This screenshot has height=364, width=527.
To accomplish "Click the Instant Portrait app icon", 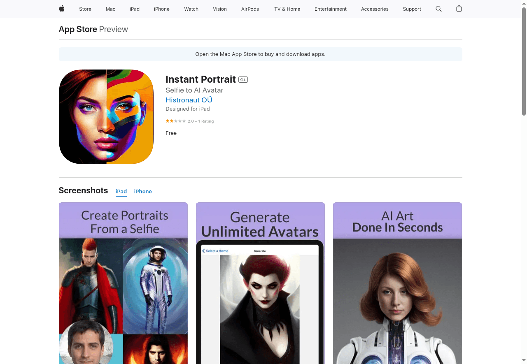I will (106, 117).
